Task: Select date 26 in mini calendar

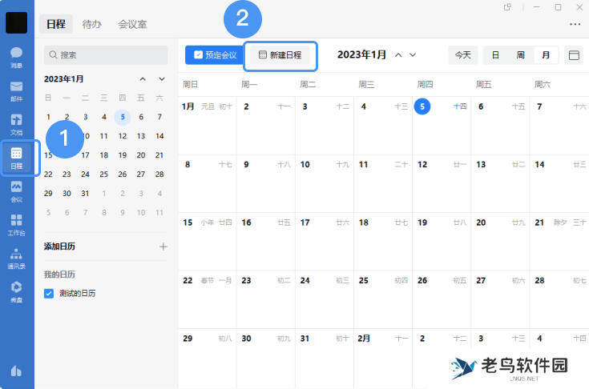Action: pos(123,174)
